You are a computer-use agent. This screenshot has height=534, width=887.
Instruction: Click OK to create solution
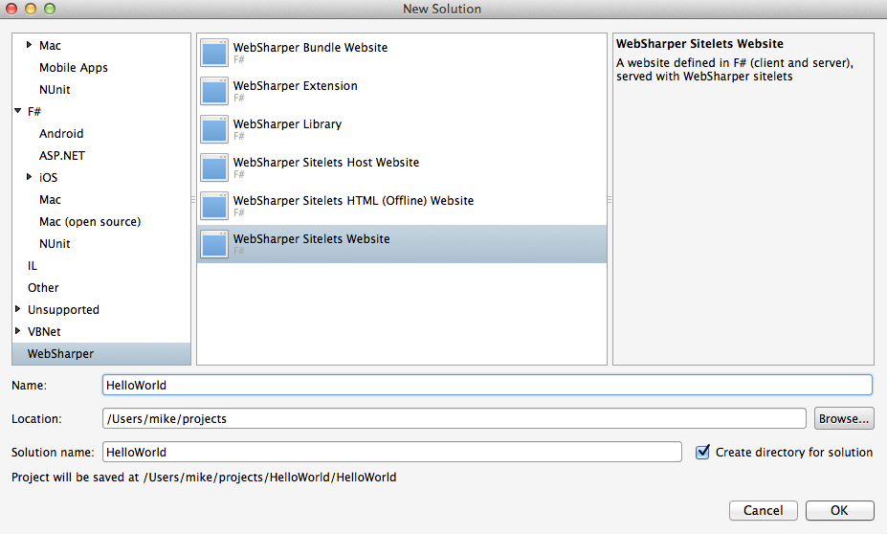coord(839,510)
